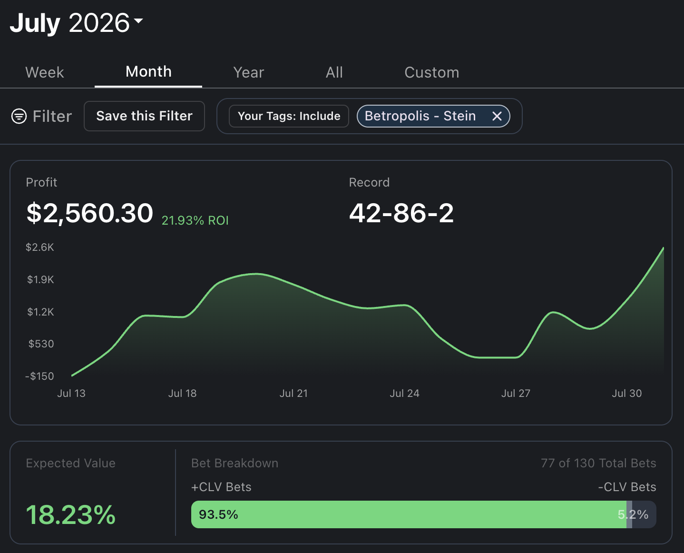Click the $530 y-axis label
Screen dimensions: 684x553
pyautogui.click(x=41, y=344)
